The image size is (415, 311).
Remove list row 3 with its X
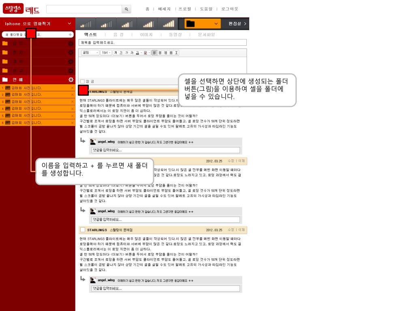(x=72, y=102)
